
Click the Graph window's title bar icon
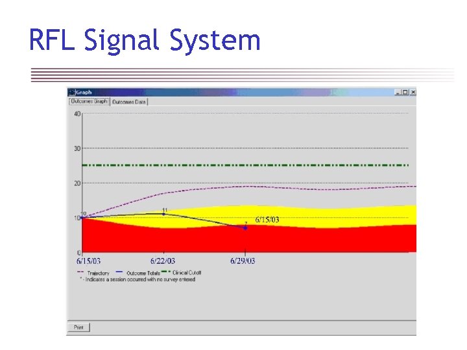[x=71, y=92]
